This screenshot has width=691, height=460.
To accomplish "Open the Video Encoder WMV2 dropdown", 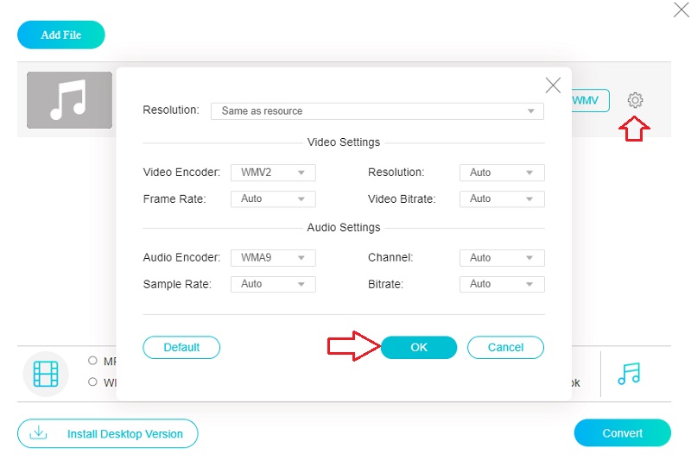I will point(272,173).
